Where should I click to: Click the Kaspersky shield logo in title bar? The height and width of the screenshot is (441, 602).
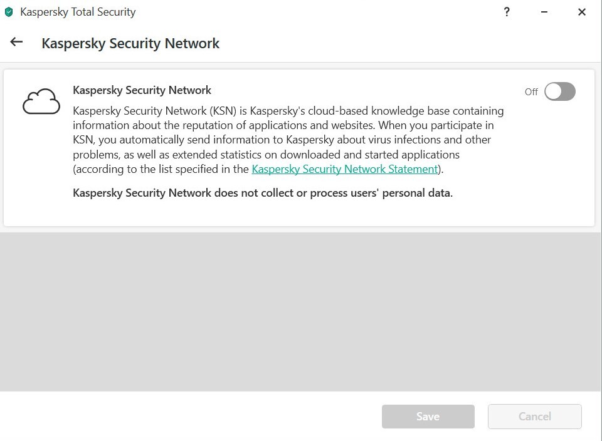point(9,12)
